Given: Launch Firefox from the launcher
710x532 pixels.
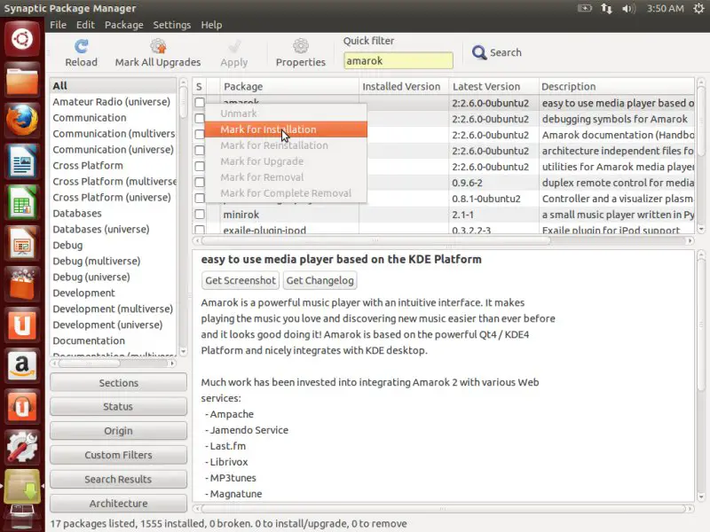Looking at the screenshot, I should [x=21, y=121].
